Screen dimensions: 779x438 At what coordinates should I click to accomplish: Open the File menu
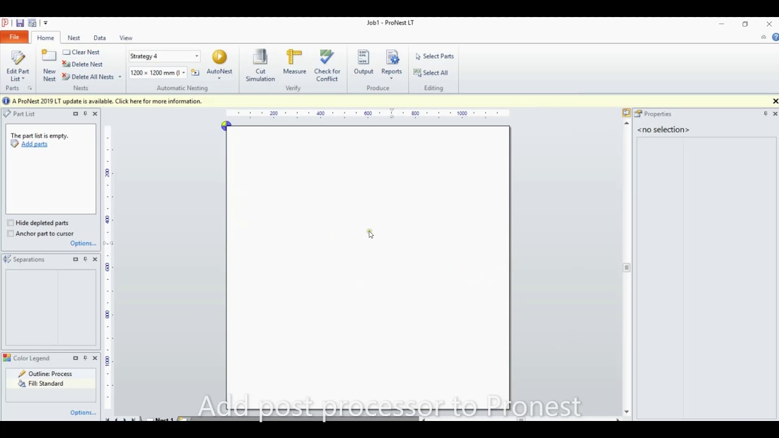14,37
